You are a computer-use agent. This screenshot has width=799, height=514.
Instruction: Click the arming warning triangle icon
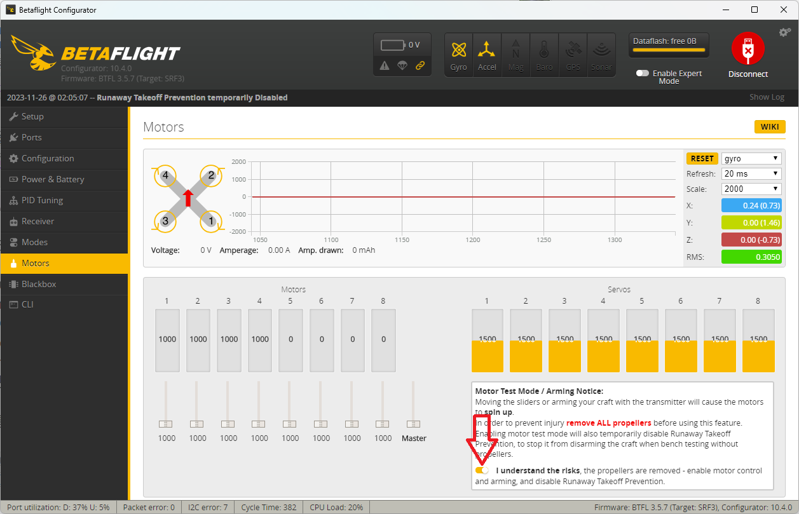point(385,65)
